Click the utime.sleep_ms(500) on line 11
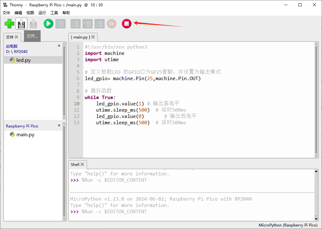322x229 pixels. coord(123,110)
